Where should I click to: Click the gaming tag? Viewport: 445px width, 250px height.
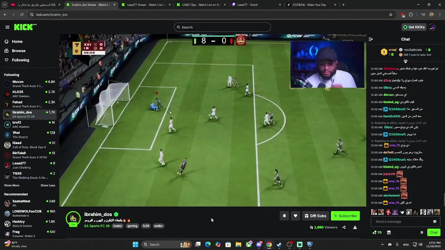pyautogui.click(x=132, y=226)
